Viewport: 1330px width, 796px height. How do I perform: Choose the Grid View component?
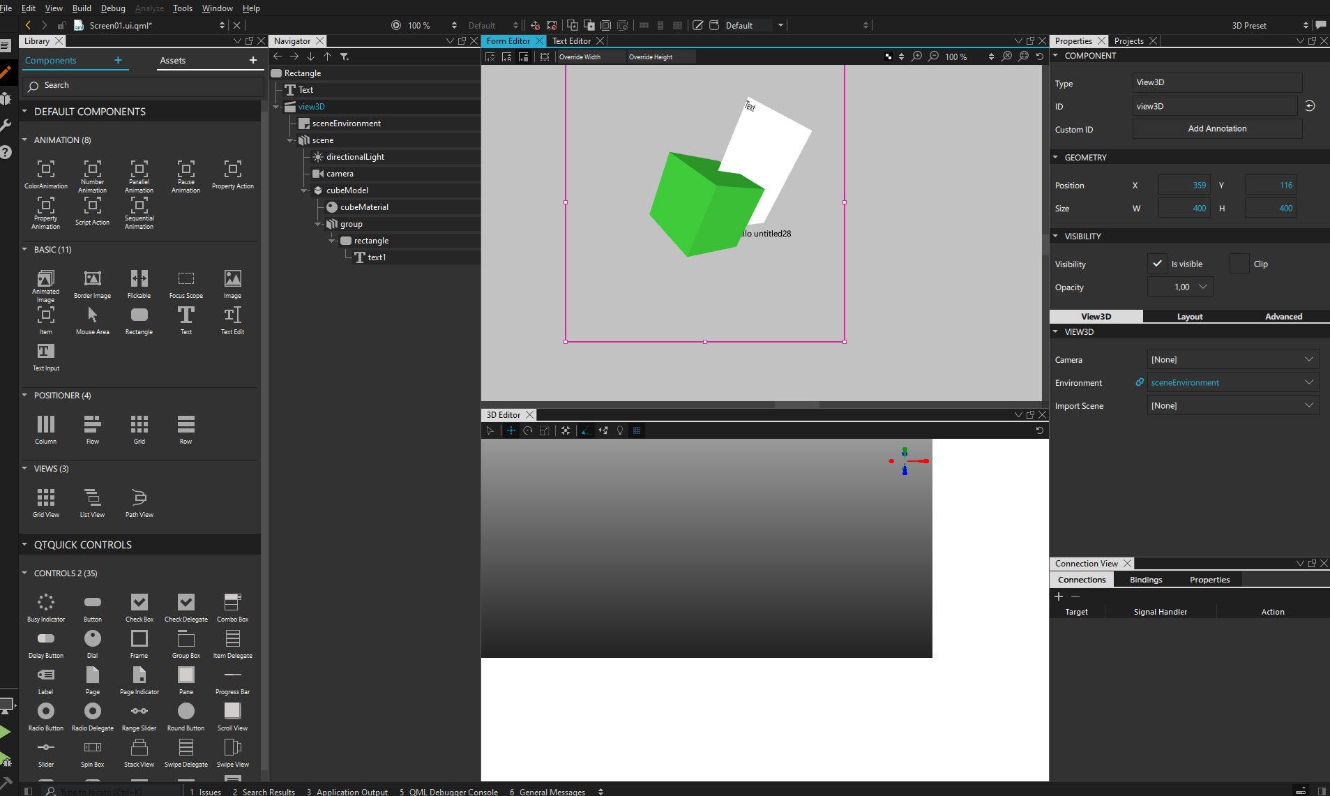[46, 498]
